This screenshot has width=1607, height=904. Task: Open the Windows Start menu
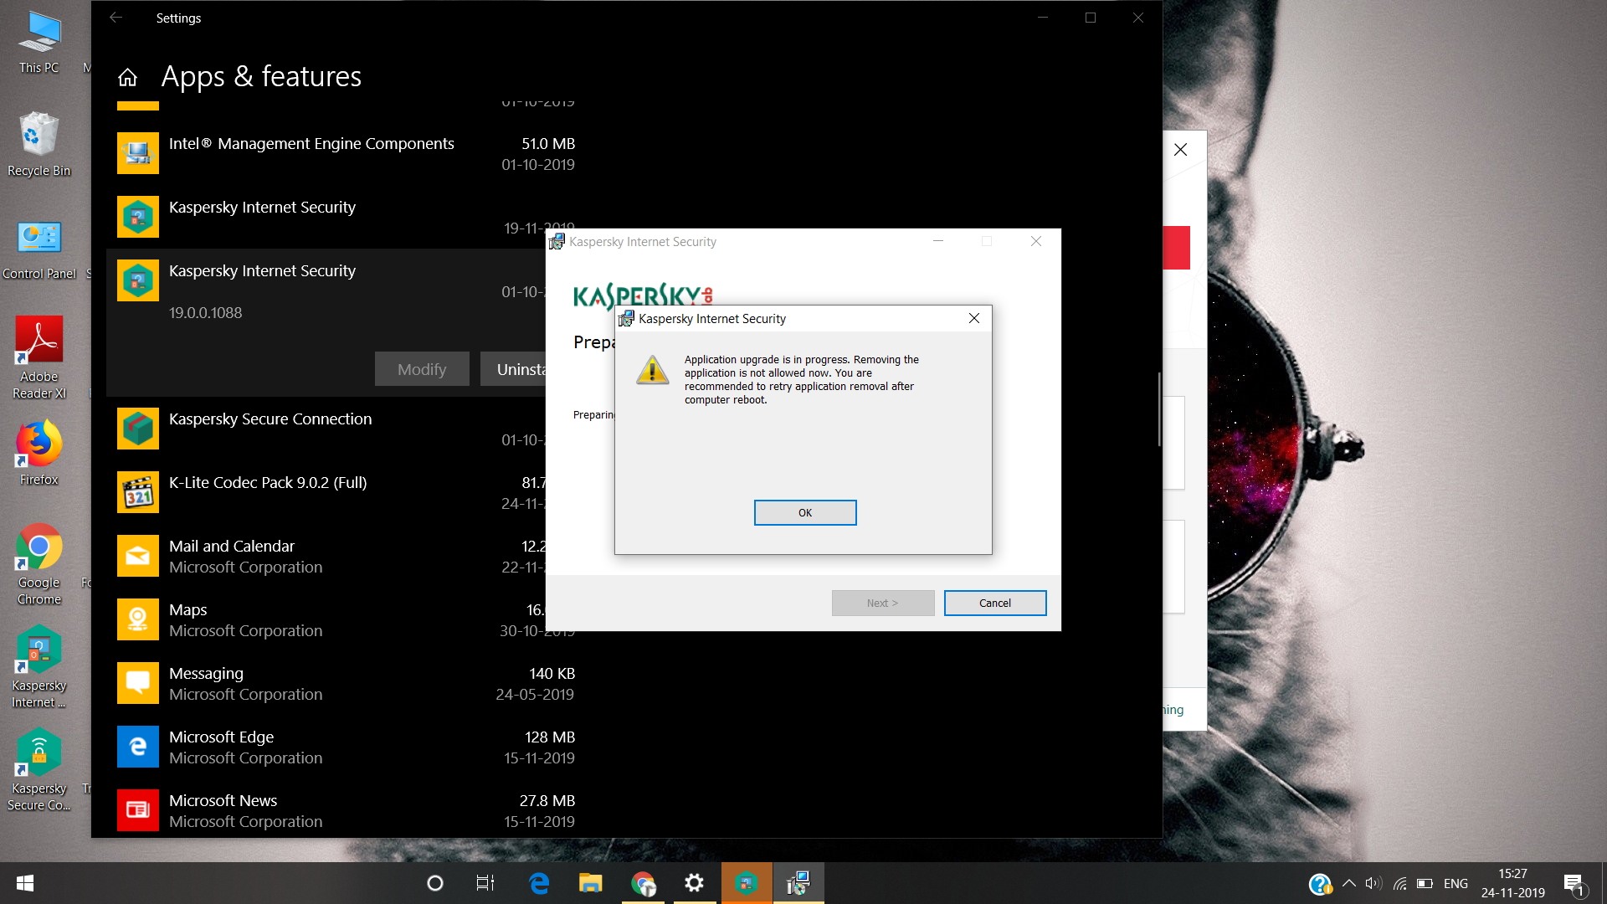coord(25,883)
